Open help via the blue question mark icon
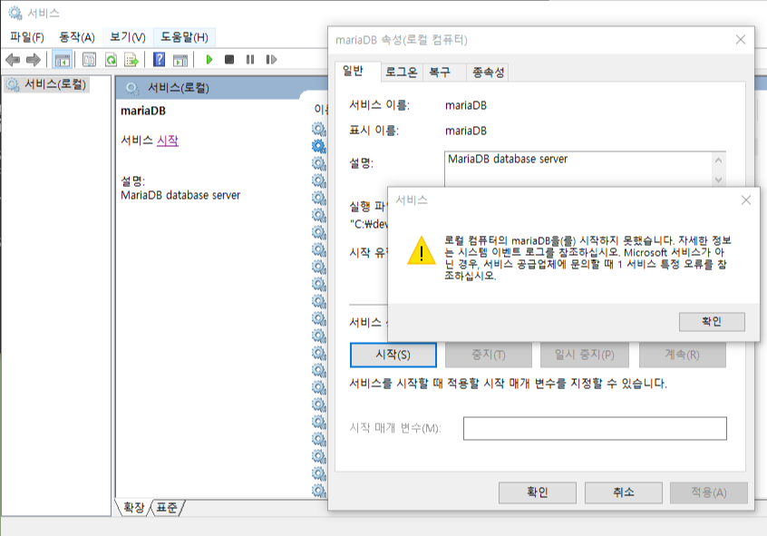 click(x=158, y=59)
